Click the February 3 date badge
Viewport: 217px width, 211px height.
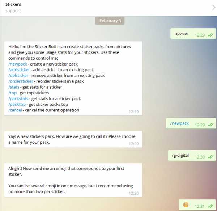110,21
